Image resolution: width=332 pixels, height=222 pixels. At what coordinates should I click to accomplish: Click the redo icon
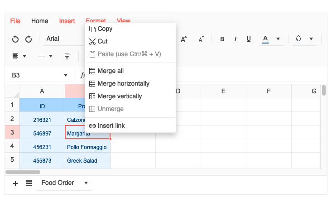click(29, 39)
